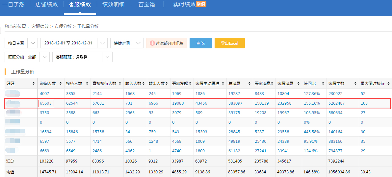Sort by 接待人数 column arrows
The image size is (392, 177).
tap(87, 84)
